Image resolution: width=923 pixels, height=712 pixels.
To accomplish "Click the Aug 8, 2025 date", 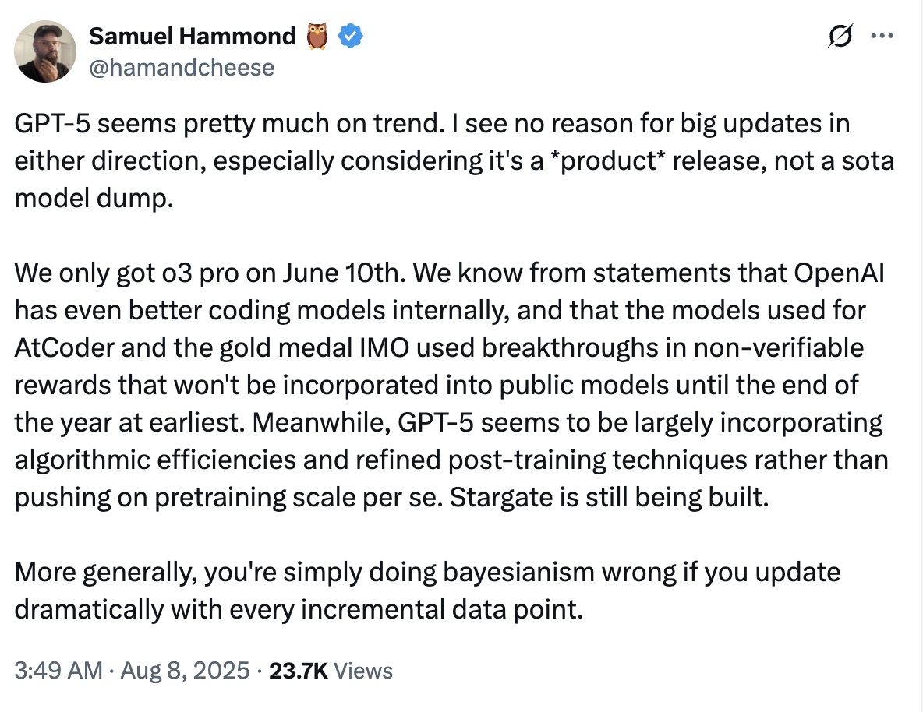I will (x=185, y=671).
